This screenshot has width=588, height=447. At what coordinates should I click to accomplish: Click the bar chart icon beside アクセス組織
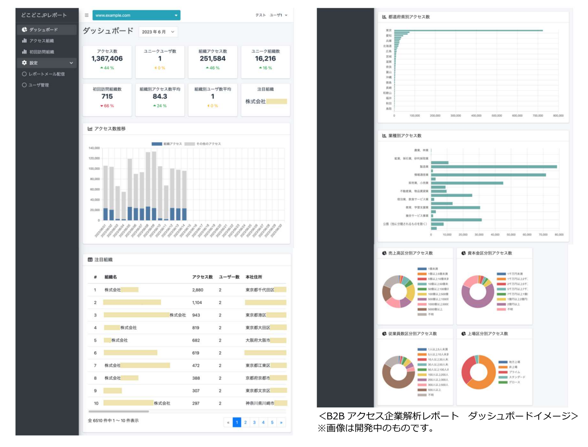pyautogui.click(x=24, y=41)
